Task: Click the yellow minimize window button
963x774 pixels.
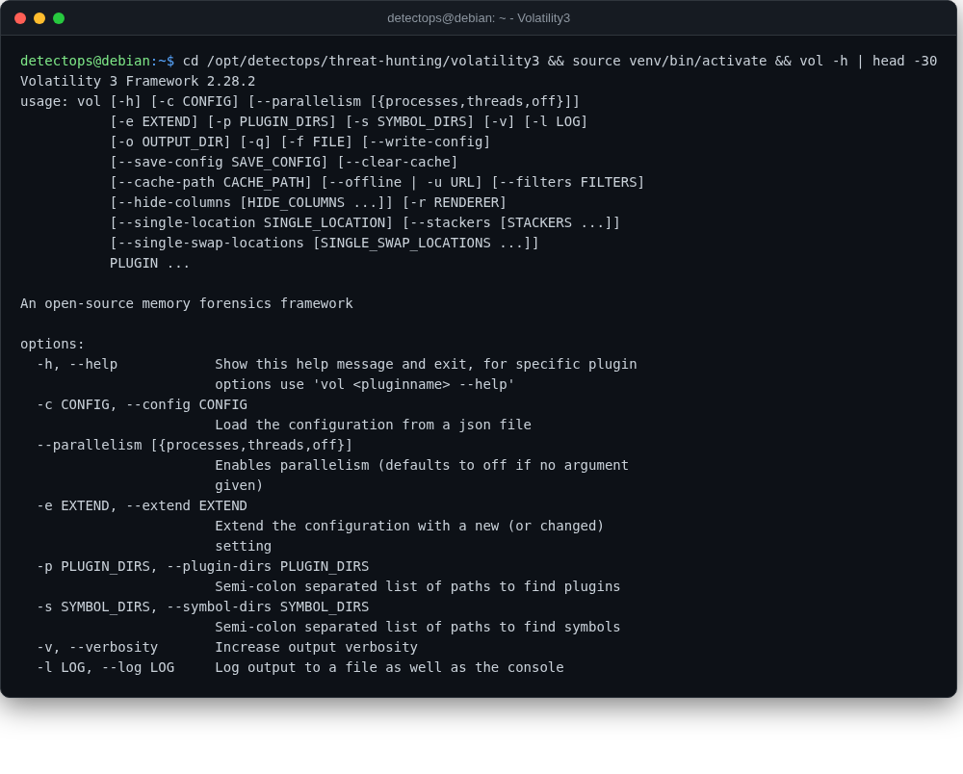Action: (x=39, y=18)
